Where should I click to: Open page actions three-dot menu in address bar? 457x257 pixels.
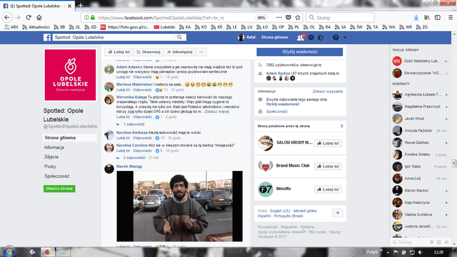click(279, 17)
